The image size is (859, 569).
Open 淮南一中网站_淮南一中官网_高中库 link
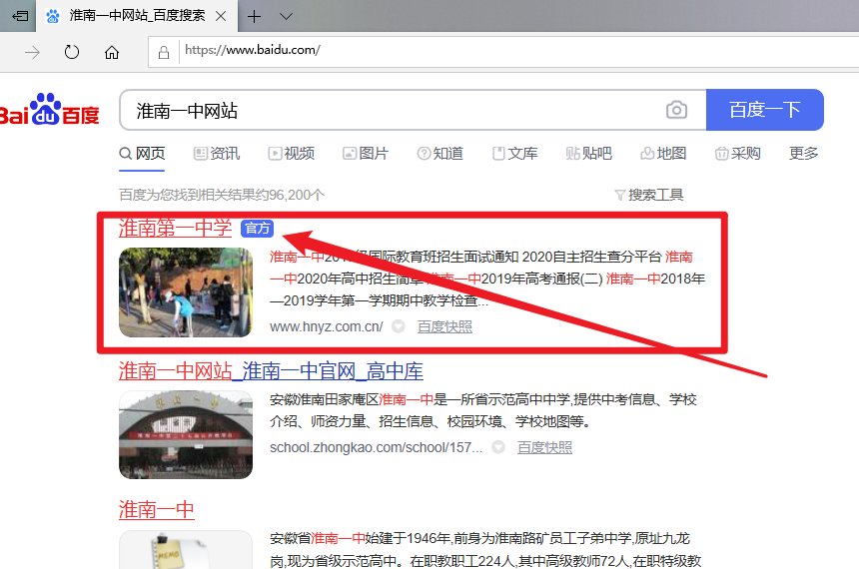(271, 371)
